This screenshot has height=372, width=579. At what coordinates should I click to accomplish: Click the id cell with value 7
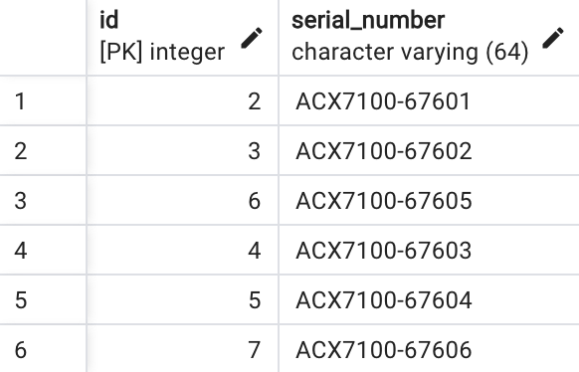click(182, 349)
